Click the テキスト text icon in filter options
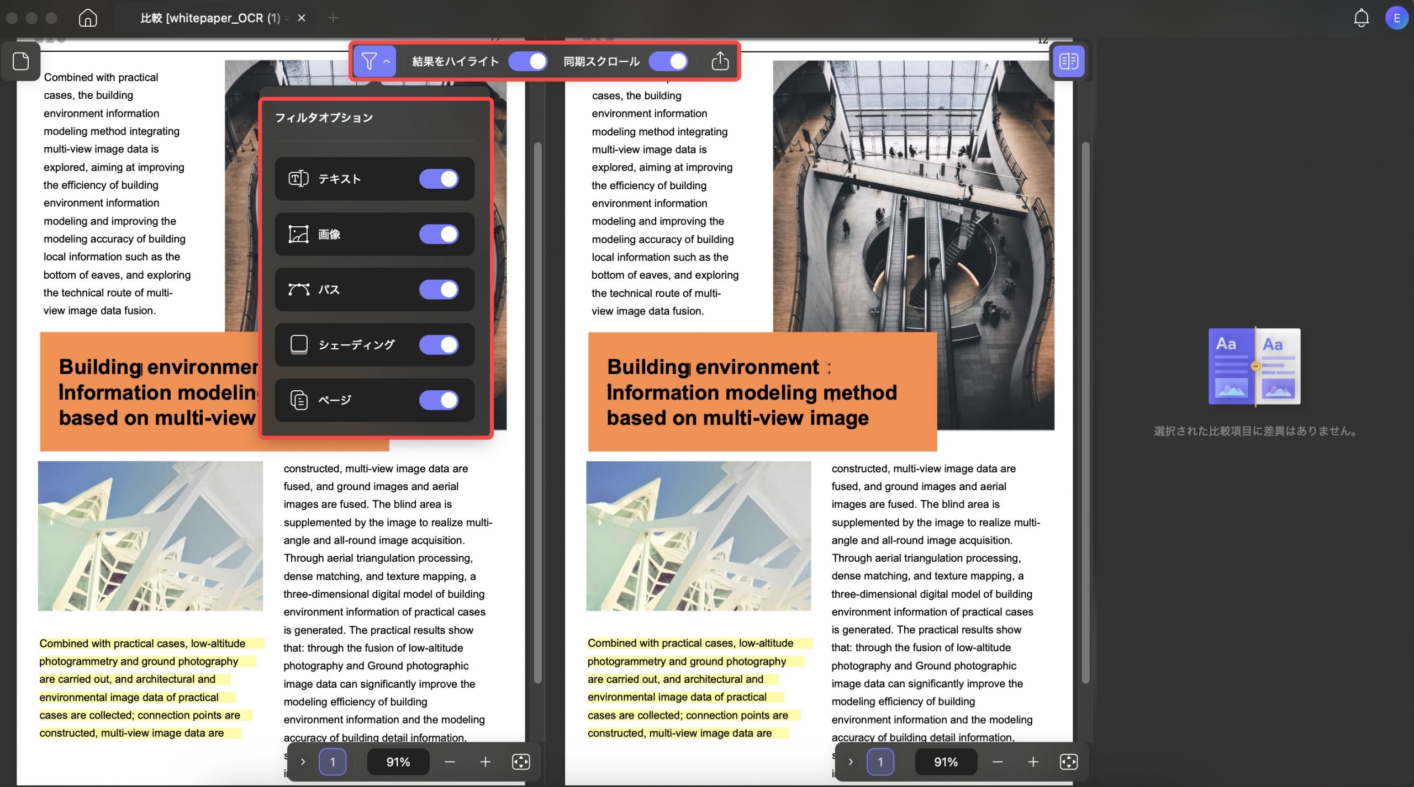This screenshot has width=1414, height=787. [298, 179]
